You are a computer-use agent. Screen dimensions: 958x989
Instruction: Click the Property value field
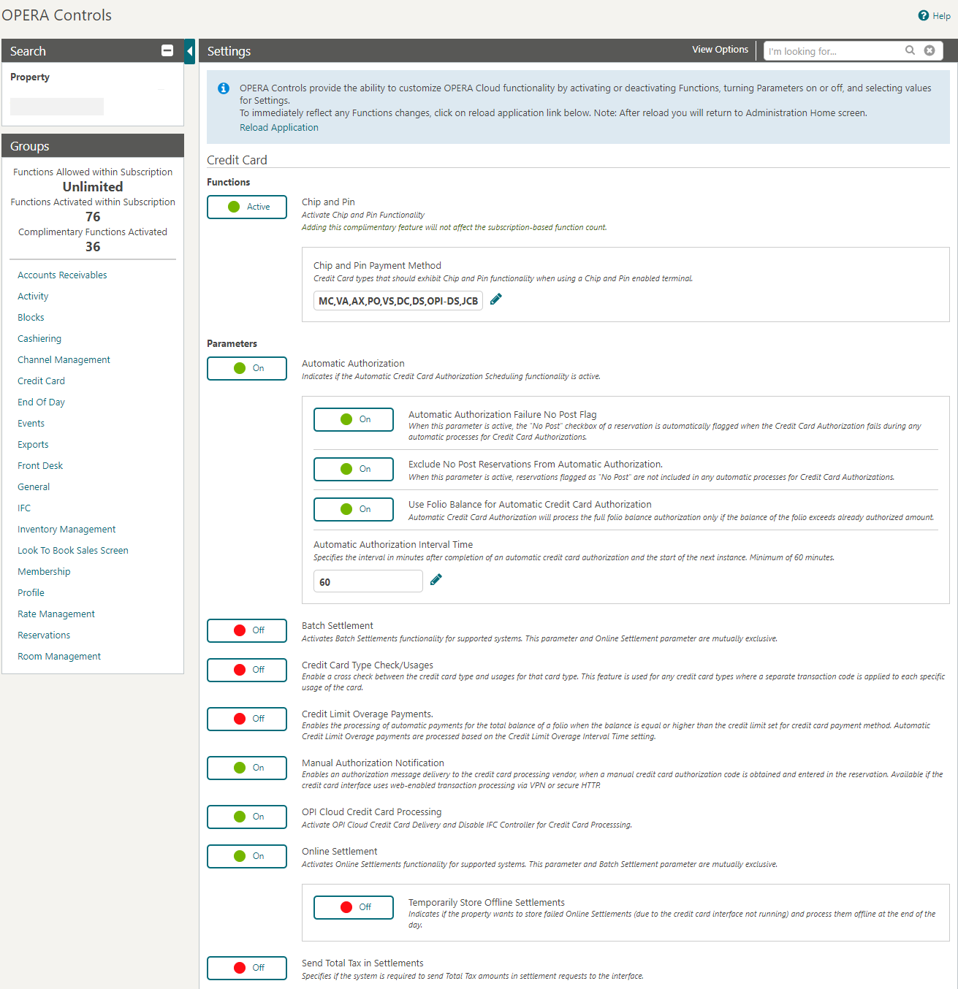[57, 107]
